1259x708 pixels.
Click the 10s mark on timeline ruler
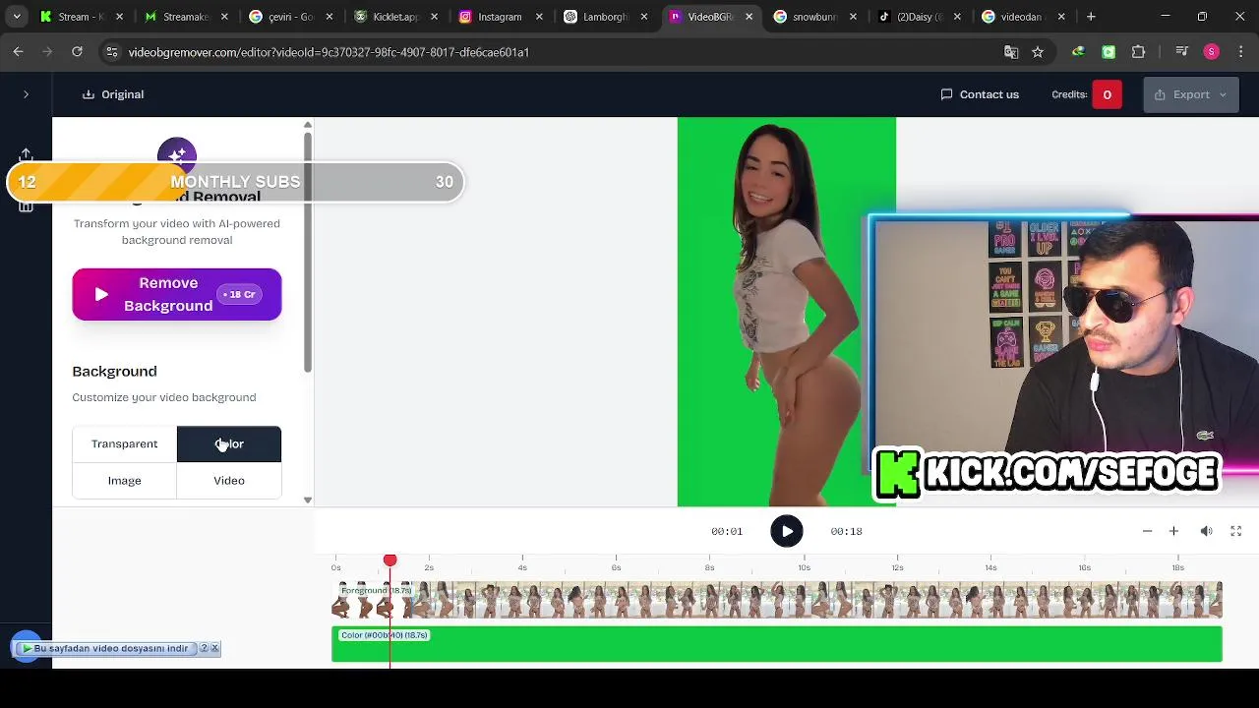click(804, 567)
